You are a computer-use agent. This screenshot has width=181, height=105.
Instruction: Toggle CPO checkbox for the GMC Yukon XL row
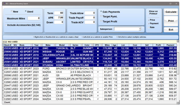pos(98,48)
